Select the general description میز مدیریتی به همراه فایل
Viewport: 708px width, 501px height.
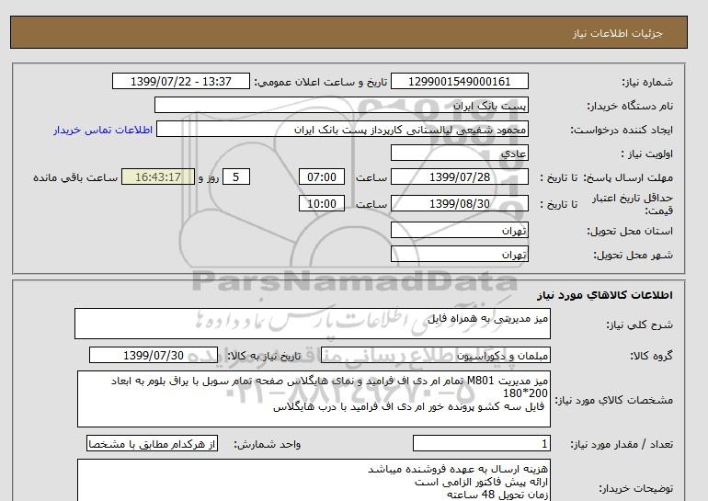point(313,324)
